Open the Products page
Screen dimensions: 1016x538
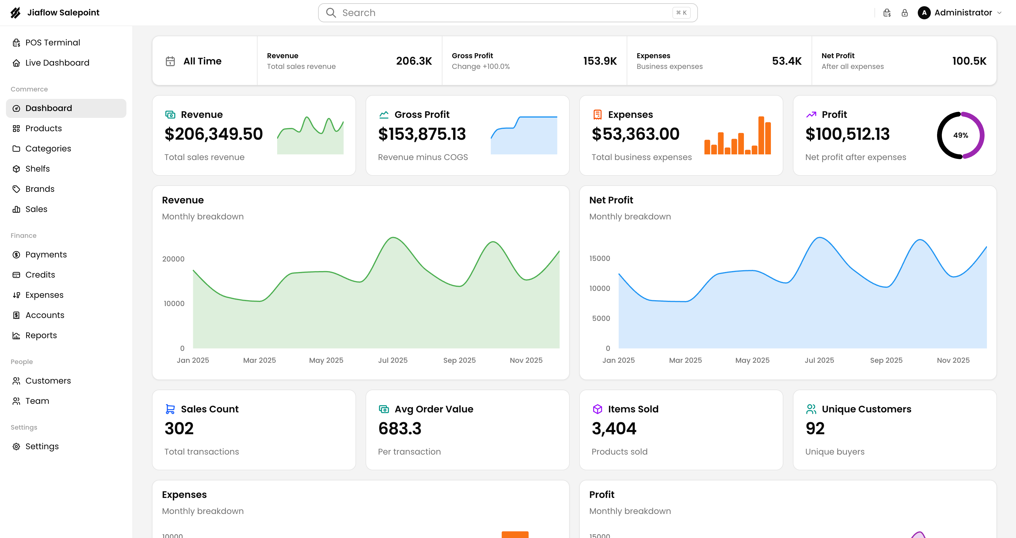[66, 128]
